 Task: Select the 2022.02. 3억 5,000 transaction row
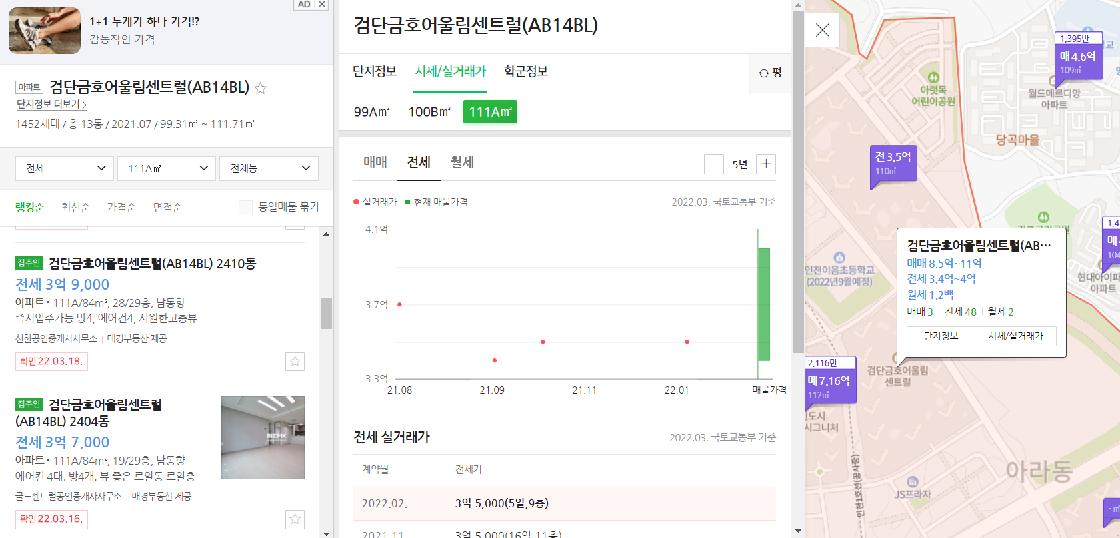[564, 503]
